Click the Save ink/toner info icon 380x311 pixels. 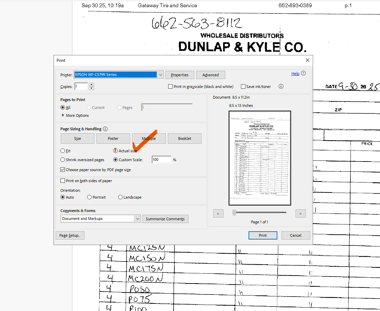(281, 86)
